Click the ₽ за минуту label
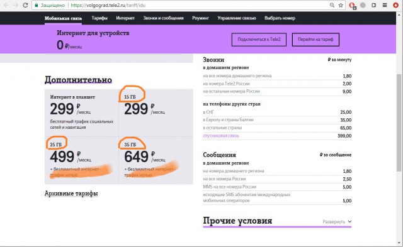The height and width of the screenshot is (247, 403). coord(339,60)
